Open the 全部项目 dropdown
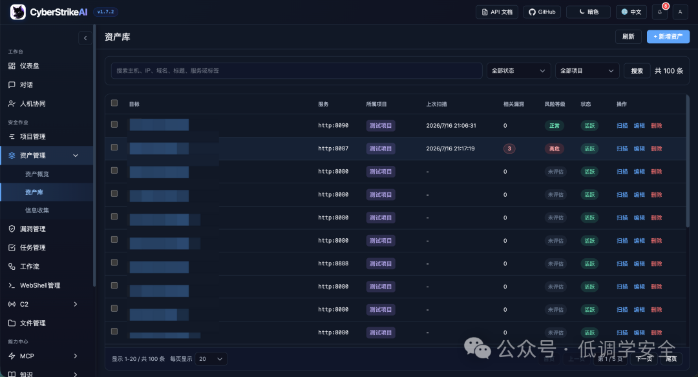The width and height of the screenshot is (698, 377). point(587,71)
